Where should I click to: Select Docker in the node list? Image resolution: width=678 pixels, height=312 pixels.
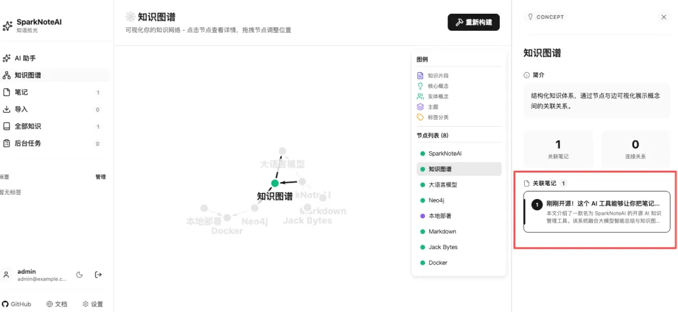459,263
